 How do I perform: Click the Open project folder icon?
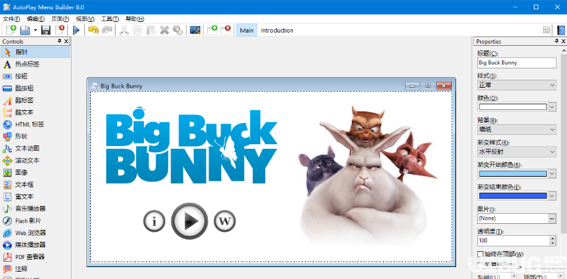(x=25, y=30)
